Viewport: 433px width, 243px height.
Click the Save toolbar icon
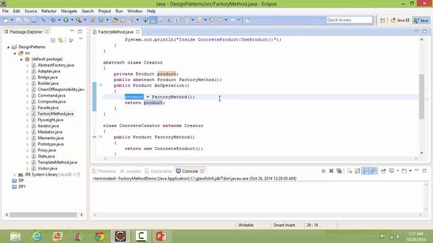[18, 20]
